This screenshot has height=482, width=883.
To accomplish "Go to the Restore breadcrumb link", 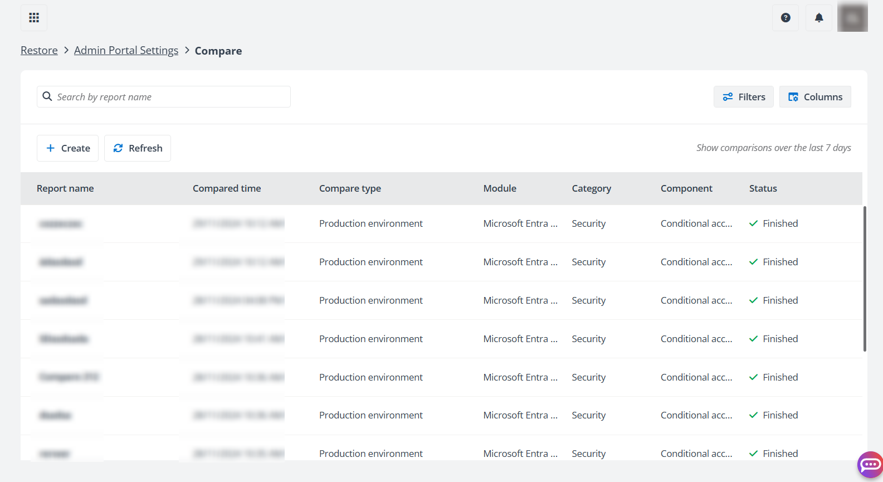I will click(x=39, y=51).
